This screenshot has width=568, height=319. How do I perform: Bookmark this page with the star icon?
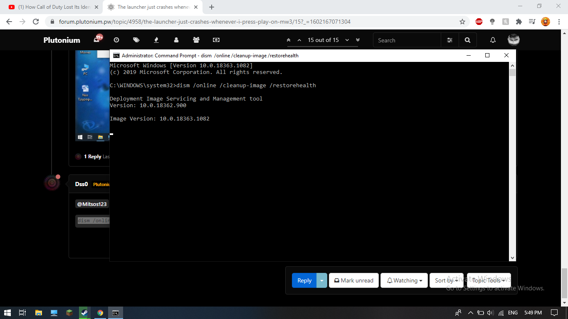462,22
